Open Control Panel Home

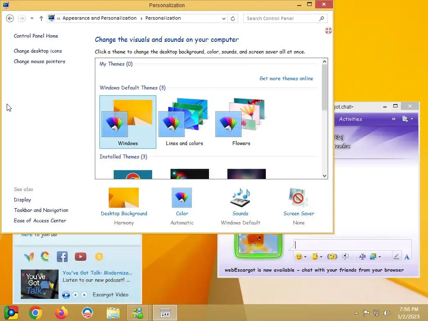(x=36, y=36)
